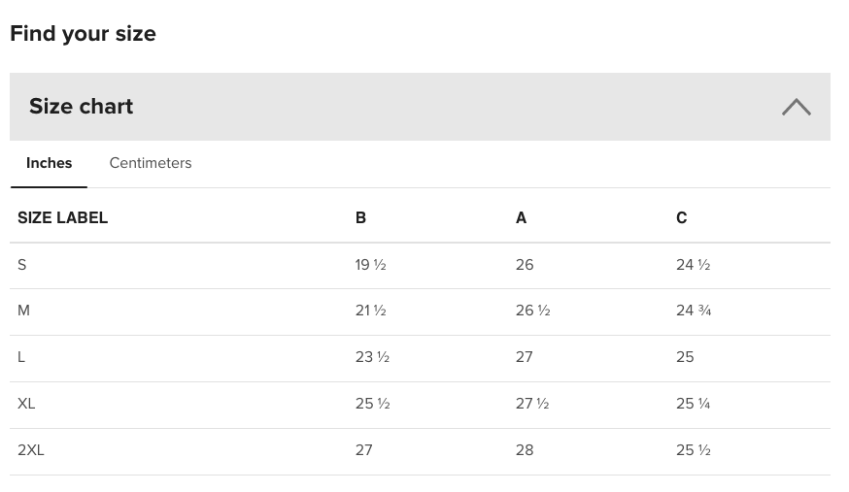This screenshot has width=849, height=492.
Task: Click the 28 value in 2XL row
Action: point(525,450)
